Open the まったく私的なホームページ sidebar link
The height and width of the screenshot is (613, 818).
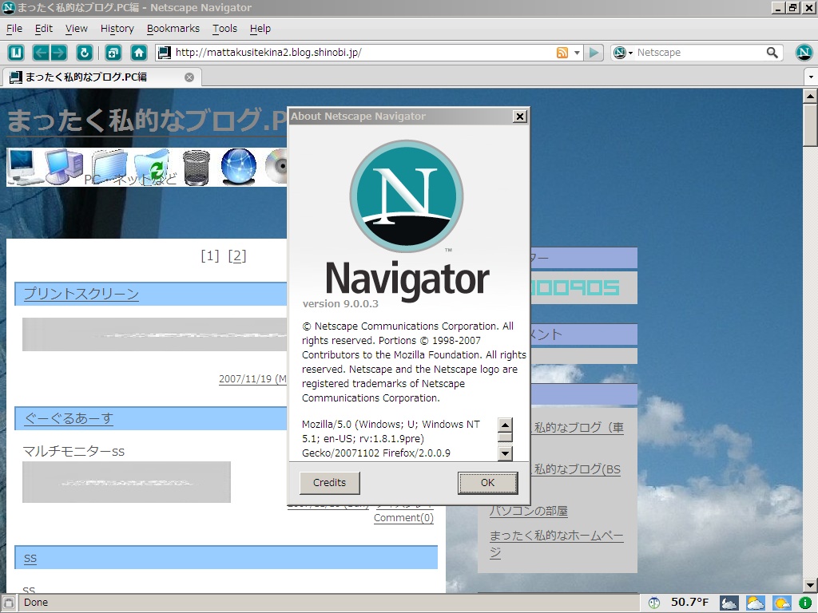[556, 544]
